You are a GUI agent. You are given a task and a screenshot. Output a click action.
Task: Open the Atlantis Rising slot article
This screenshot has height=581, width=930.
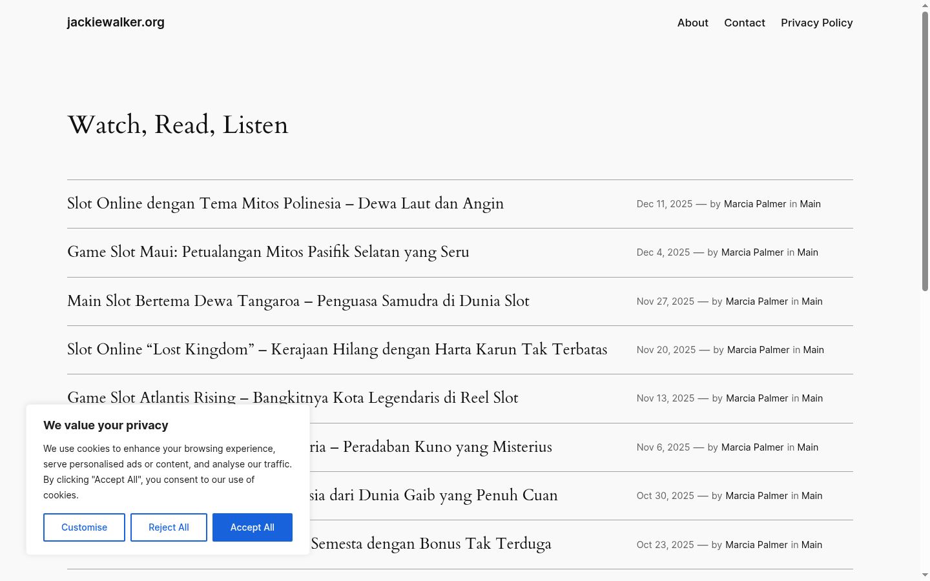[x=293, y=398]
